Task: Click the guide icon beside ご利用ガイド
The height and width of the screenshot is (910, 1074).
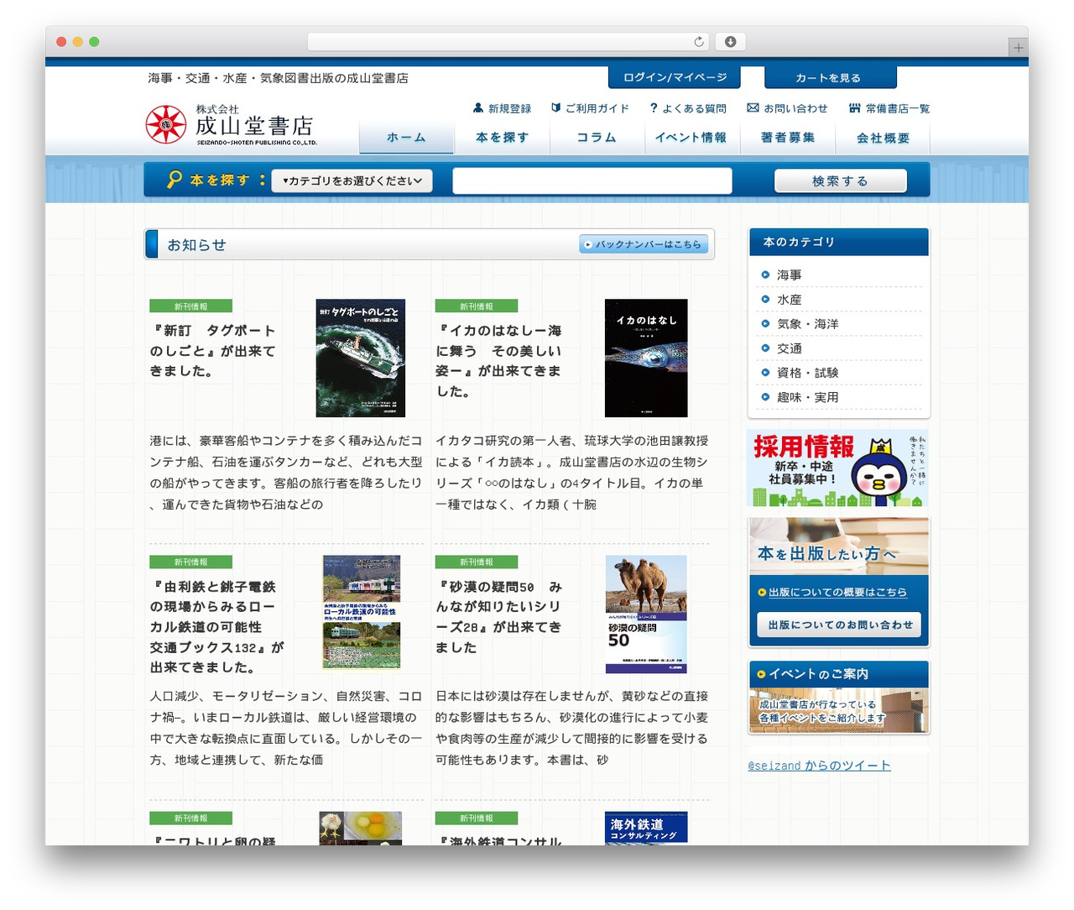Action: coord(556,108)
